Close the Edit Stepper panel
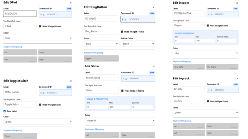The height and width of the screenshot is (139, 248). 237,3
